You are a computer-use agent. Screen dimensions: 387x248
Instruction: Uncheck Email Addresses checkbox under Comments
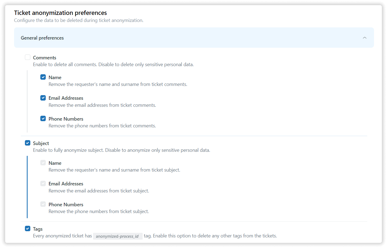[43, 98]
